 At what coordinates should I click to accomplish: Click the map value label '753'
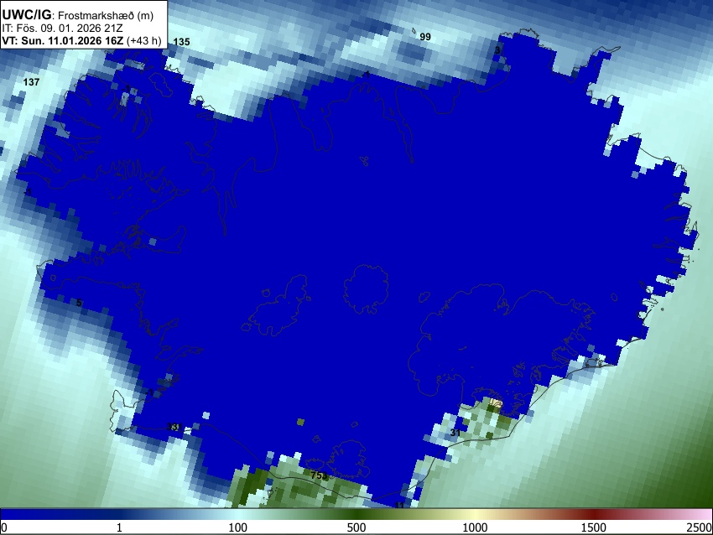click(x=320, y=475)
